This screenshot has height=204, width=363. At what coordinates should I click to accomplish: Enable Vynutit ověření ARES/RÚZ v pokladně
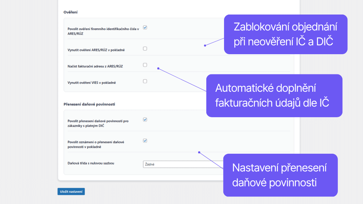point(145,49)
